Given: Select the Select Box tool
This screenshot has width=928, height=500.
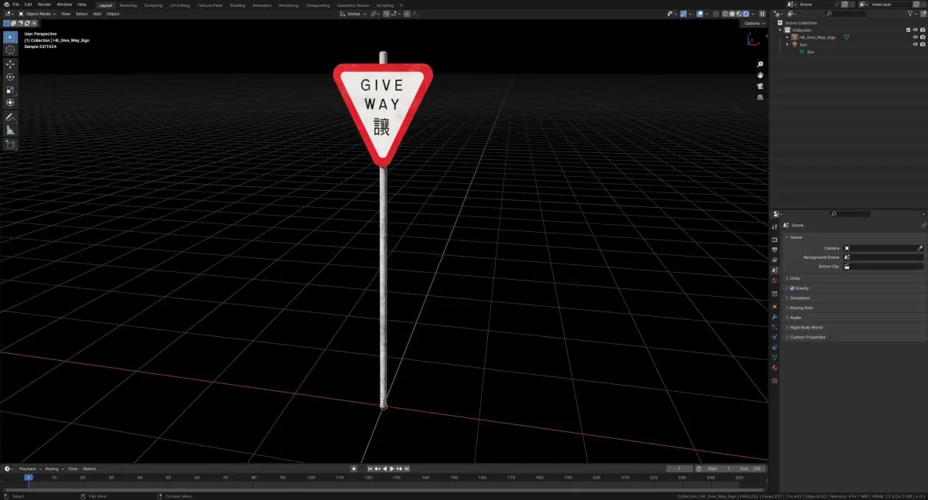Looking at the screenshot, I should click(10, 37).
